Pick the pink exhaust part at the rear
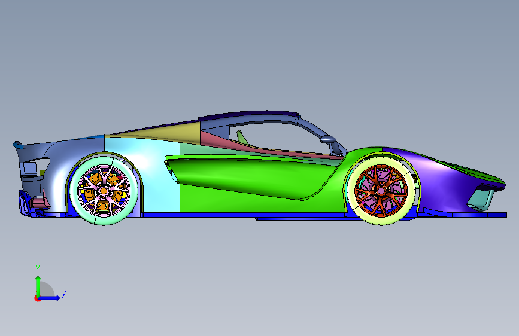Image resolution: width=519 pixels, height=336 pixels. (x=40, y=201)
